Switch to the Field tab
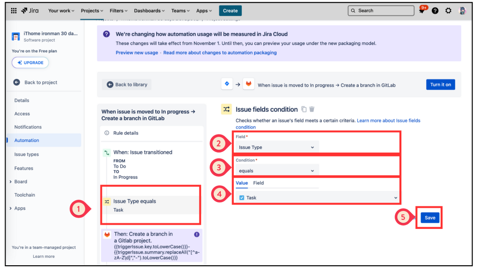Screen dimensions: 479x269 pos(258,183)
